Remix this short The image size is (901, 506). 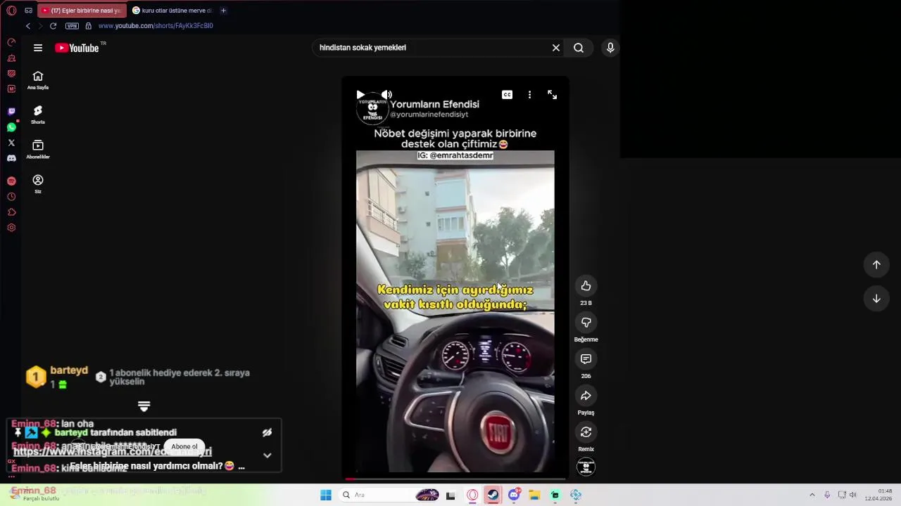coord(586,432)
